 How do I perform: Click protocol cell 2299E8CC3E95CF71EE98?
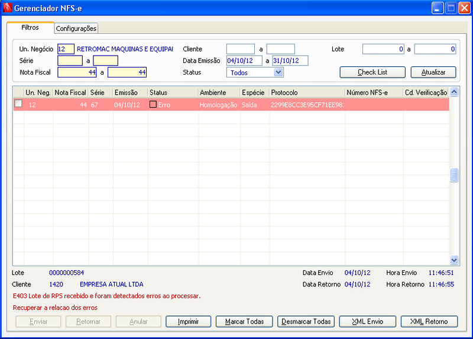point(307,105)
